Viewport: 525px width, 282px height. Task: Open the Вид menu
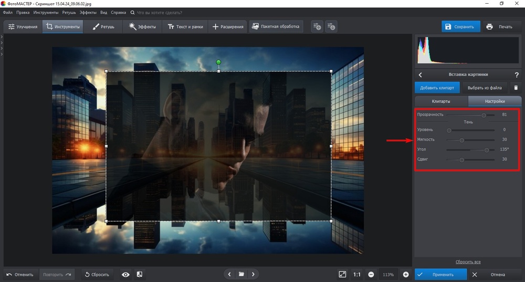104,13
